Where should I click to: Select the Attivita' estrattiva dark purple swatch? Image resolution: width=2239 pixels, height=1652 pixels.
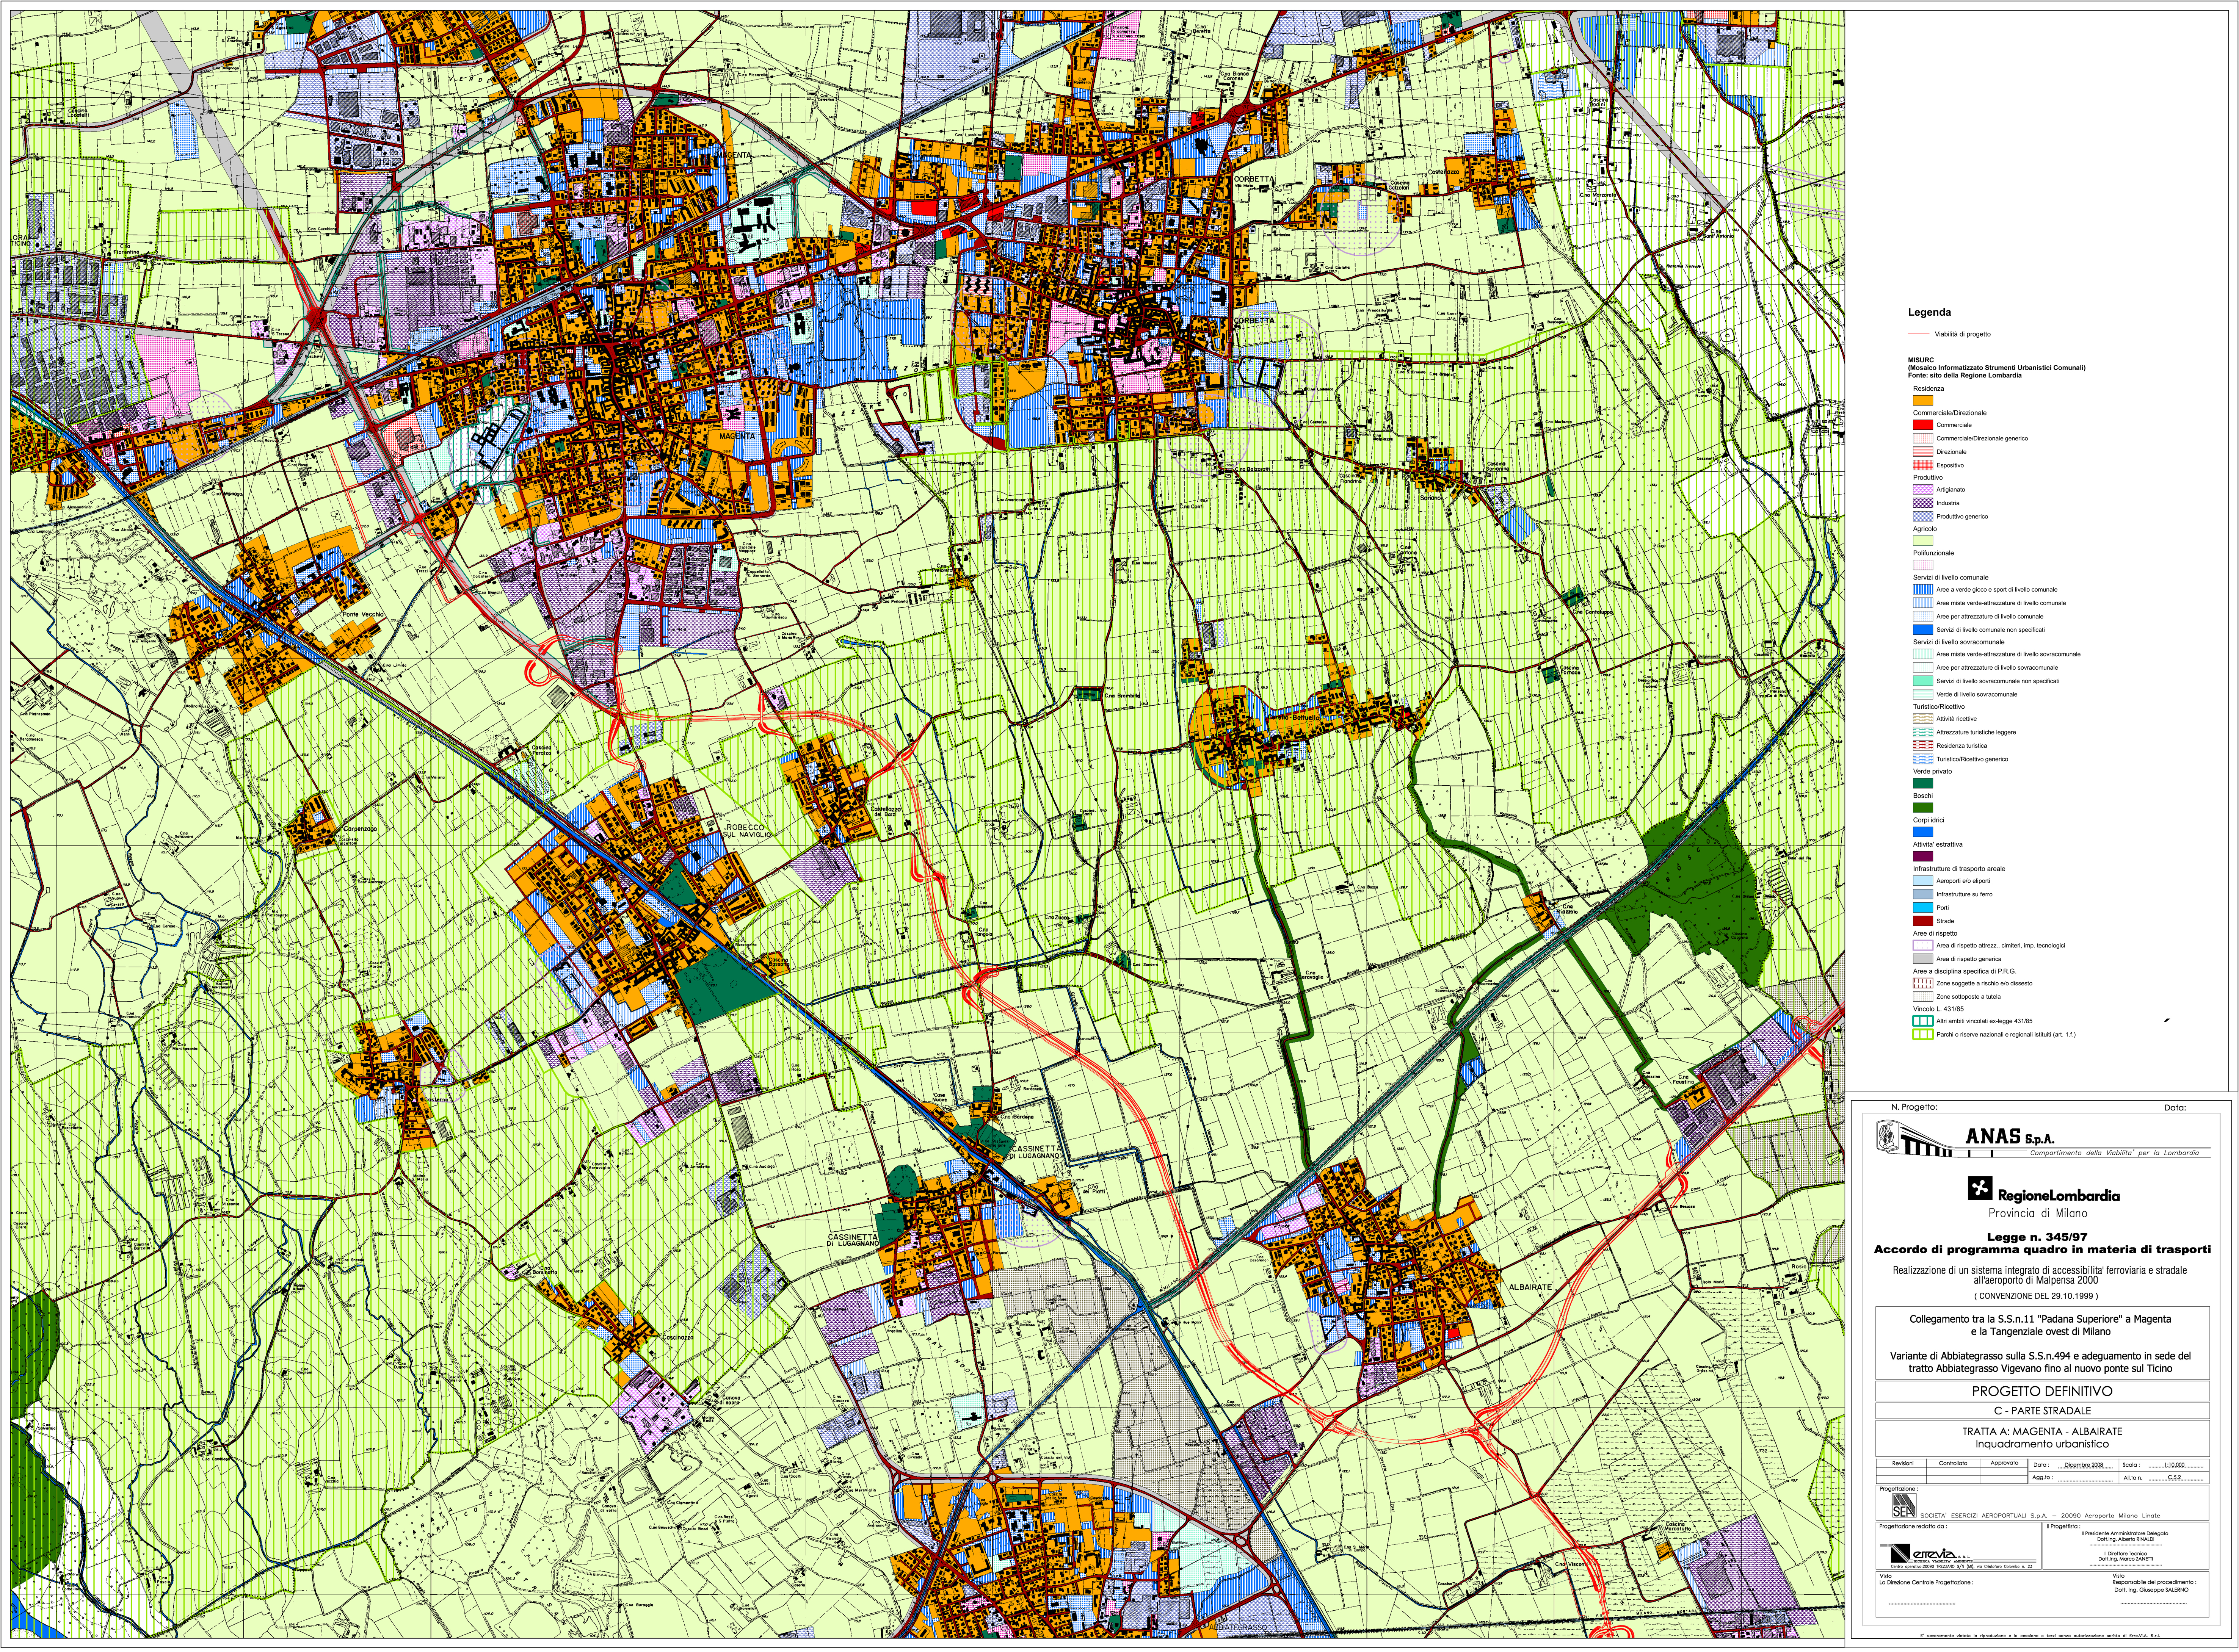click(x=1923, y=857)
